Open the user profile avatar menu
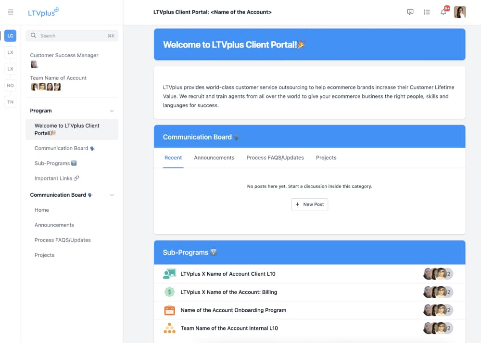The image size is (481, 343). 460,12
